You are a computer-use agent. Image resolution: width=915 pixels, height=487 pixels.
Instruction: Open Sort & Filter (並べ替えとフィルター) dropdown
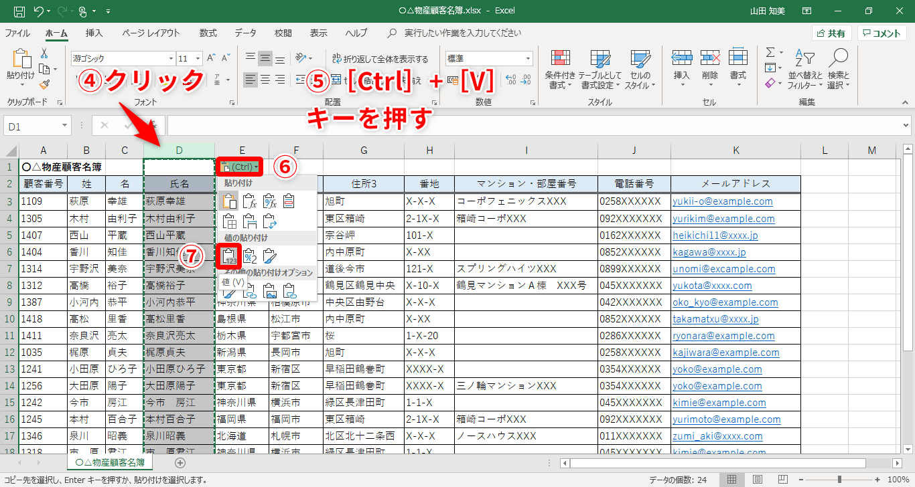pos(806,69)
